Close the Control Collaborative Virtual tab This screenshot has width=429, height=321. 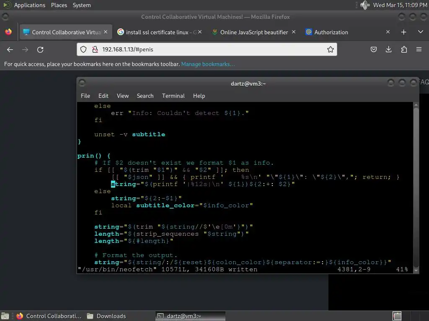(x=106, y=32)
